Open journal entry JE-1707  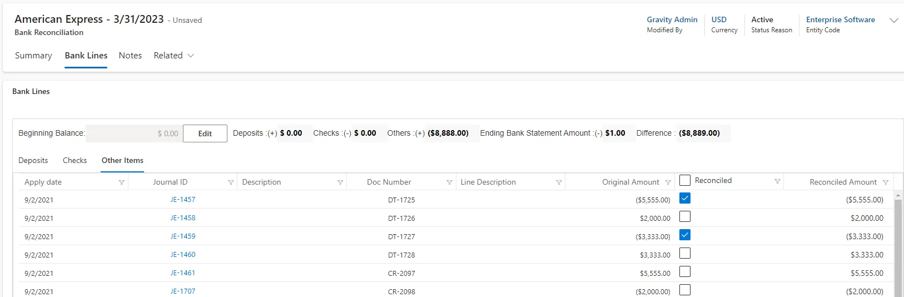(183, 291)
